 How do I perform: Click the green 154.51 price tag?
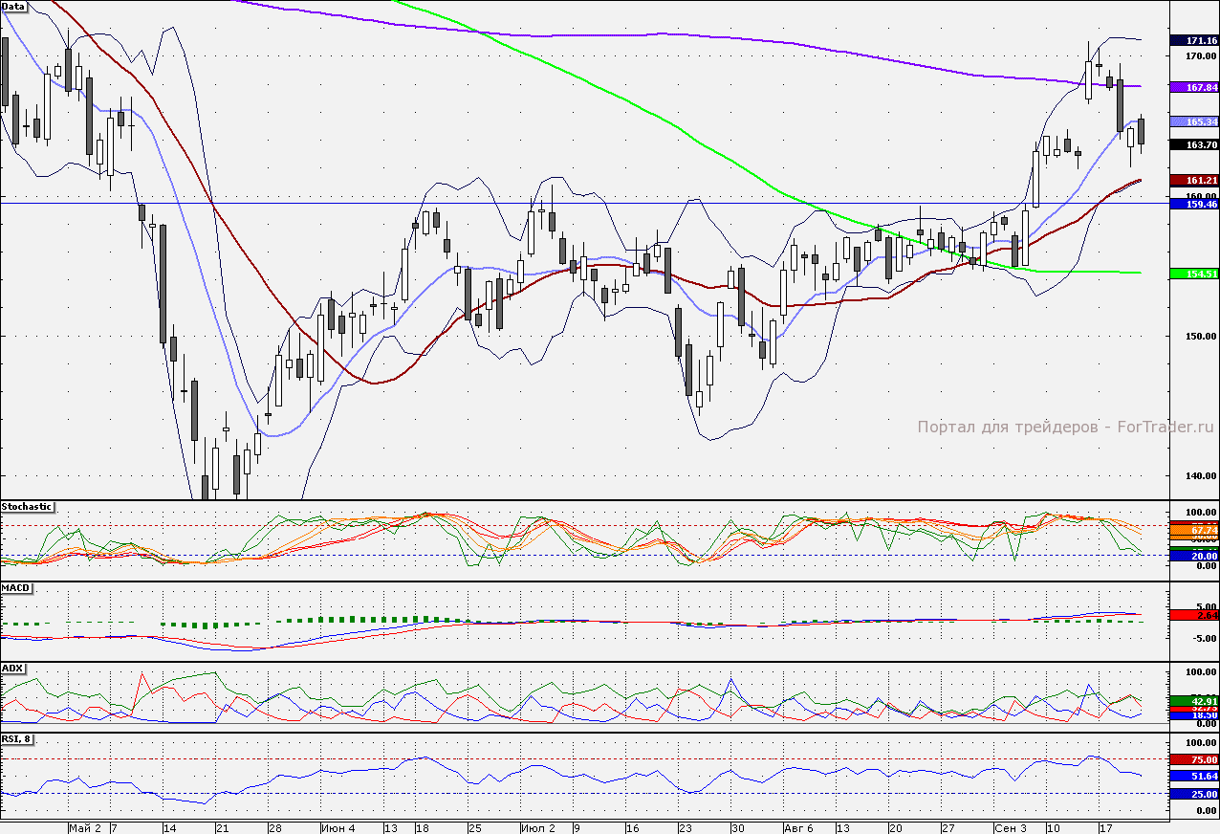tap(1194, 274)
